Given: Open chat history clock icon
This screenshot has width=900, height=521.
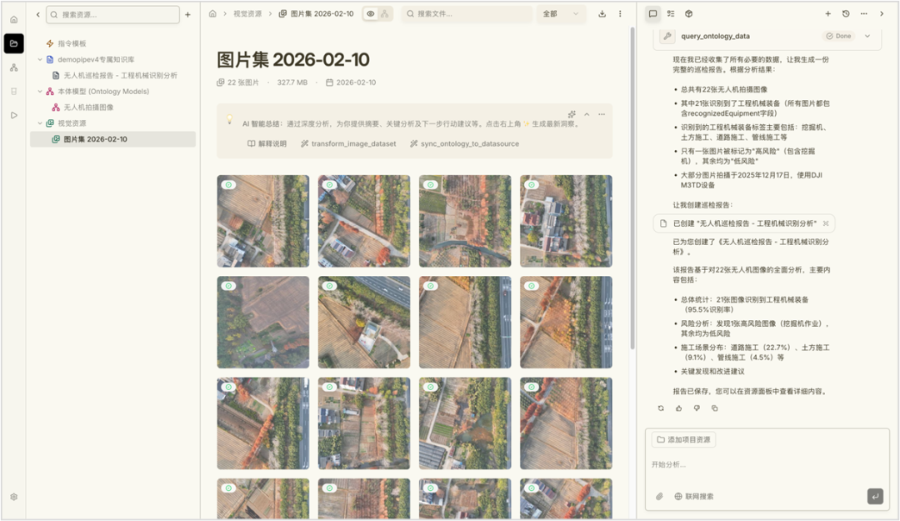Looking at the screenshot, I should point(846,14).
